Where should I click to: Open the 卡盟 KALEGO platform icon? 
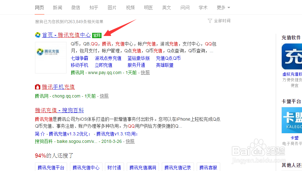pyautogui.click(x=292, y=120)
